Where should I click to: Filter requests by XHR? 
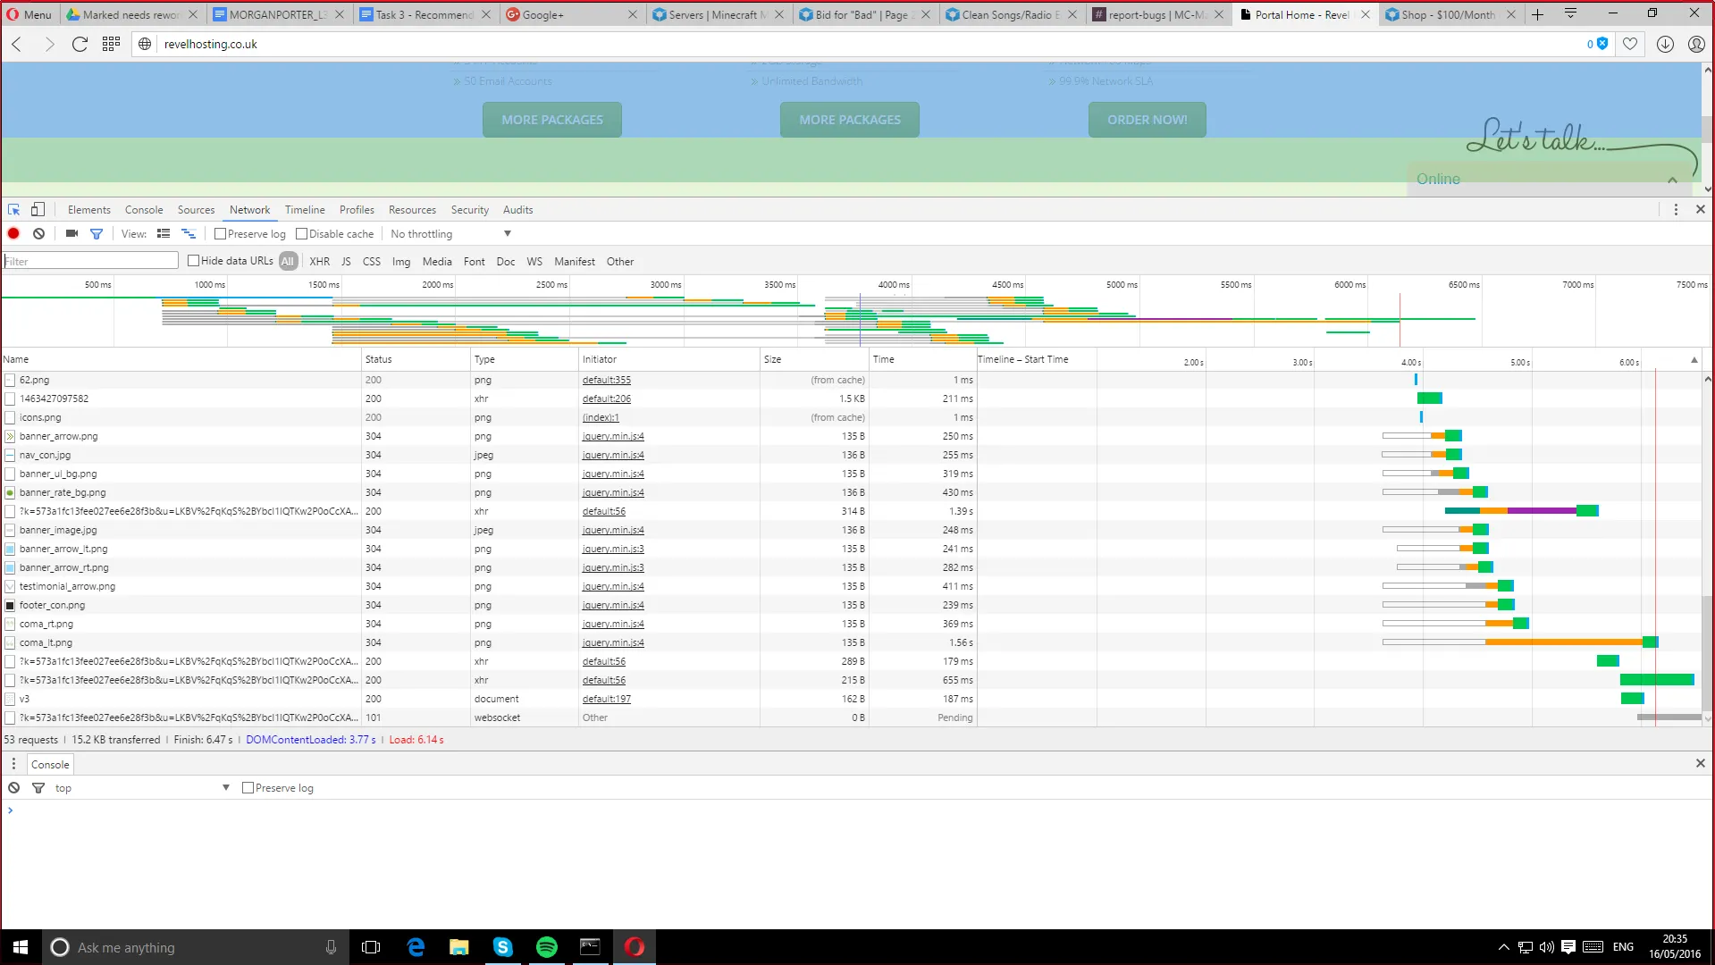pos(320,262)
